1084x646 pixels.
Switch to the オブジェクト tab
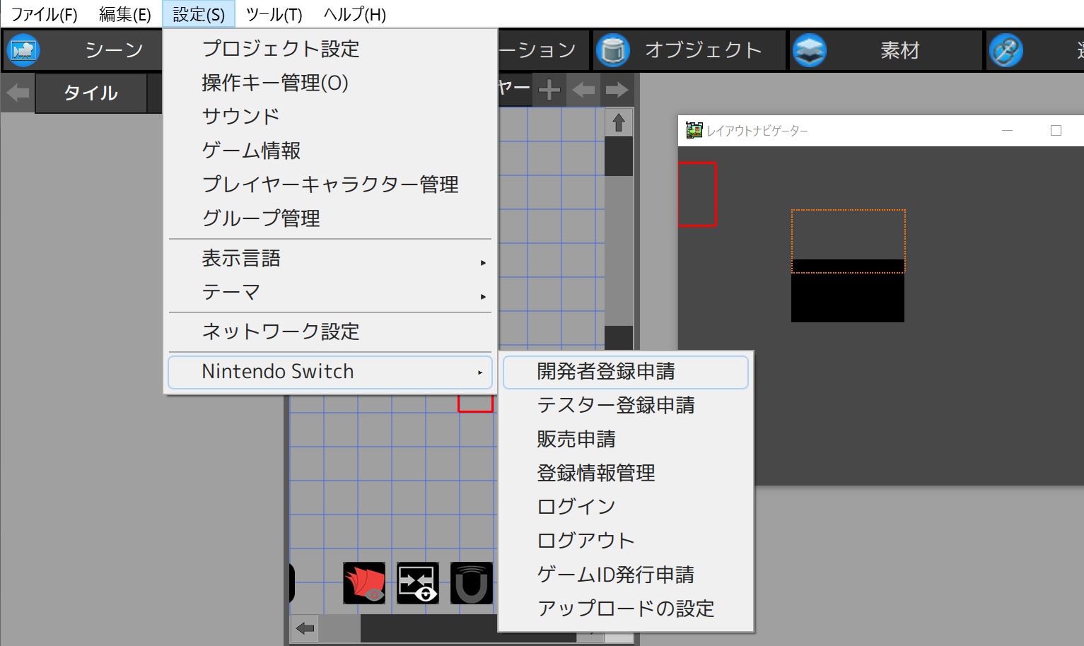coord(689,50)
